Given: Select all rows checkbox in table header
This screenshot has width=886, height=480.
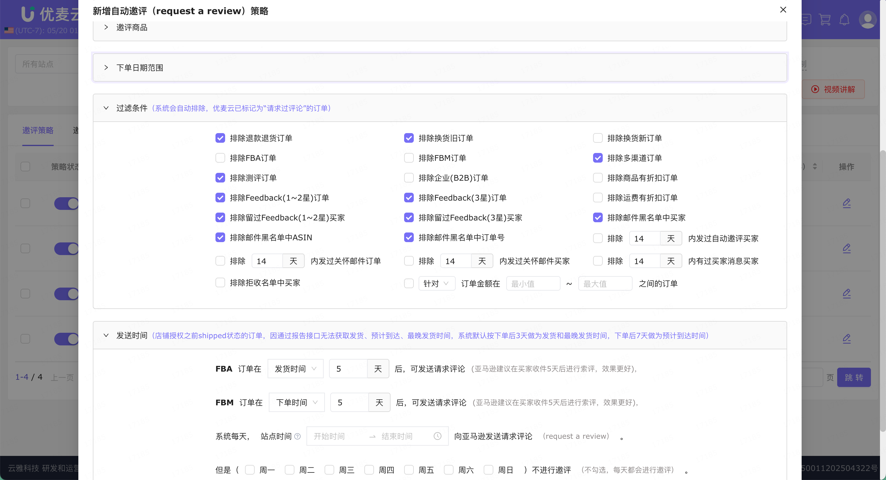Looking at the screenshot, I should coord(25,167).
